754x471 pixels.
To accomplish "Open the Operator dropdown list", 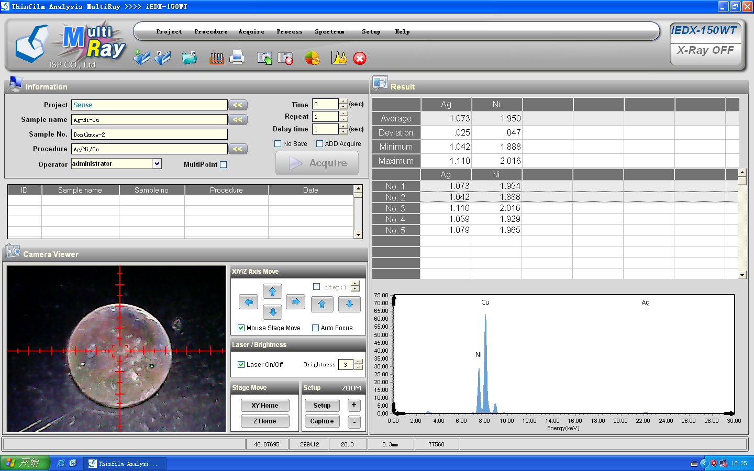I will 157,164.
